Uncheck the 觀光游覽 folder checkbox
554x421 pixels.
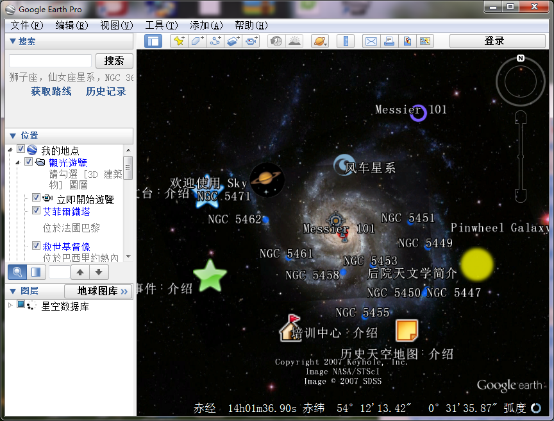point(29,162)
